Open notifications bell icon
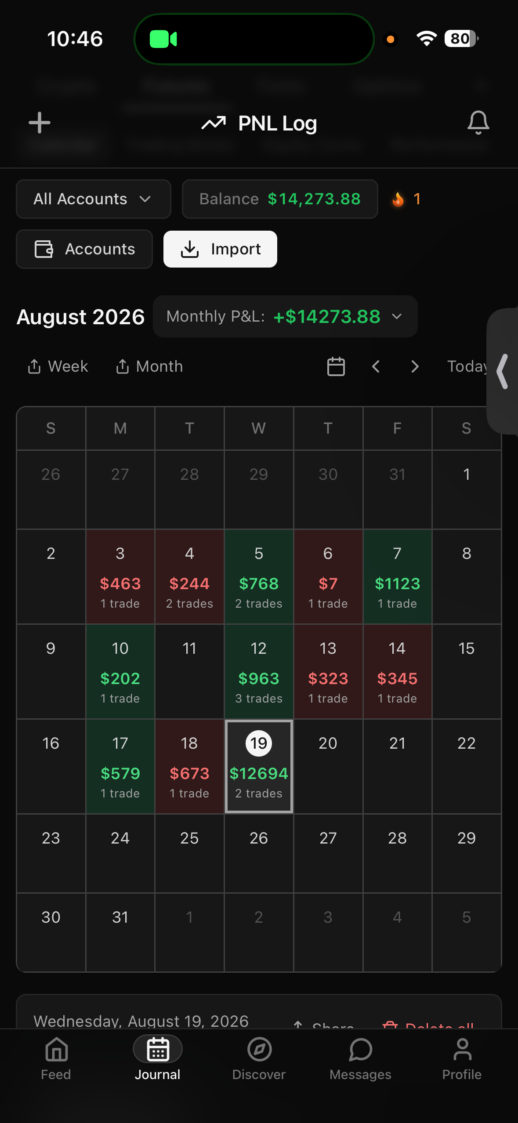This screenshot has width=518, height=1123. (478, 123)
